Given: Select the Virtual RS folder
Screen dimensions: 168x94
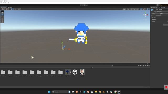Looking at the screenshot, I should click(46, 73).
